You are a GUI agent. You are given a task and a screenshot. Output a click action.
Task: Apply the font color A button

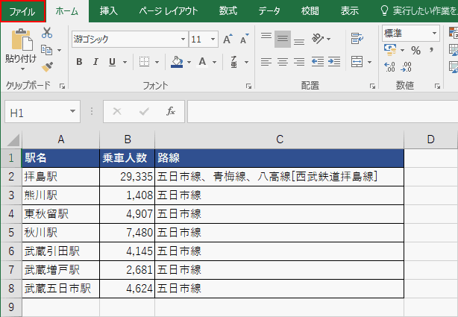[202, 62]
